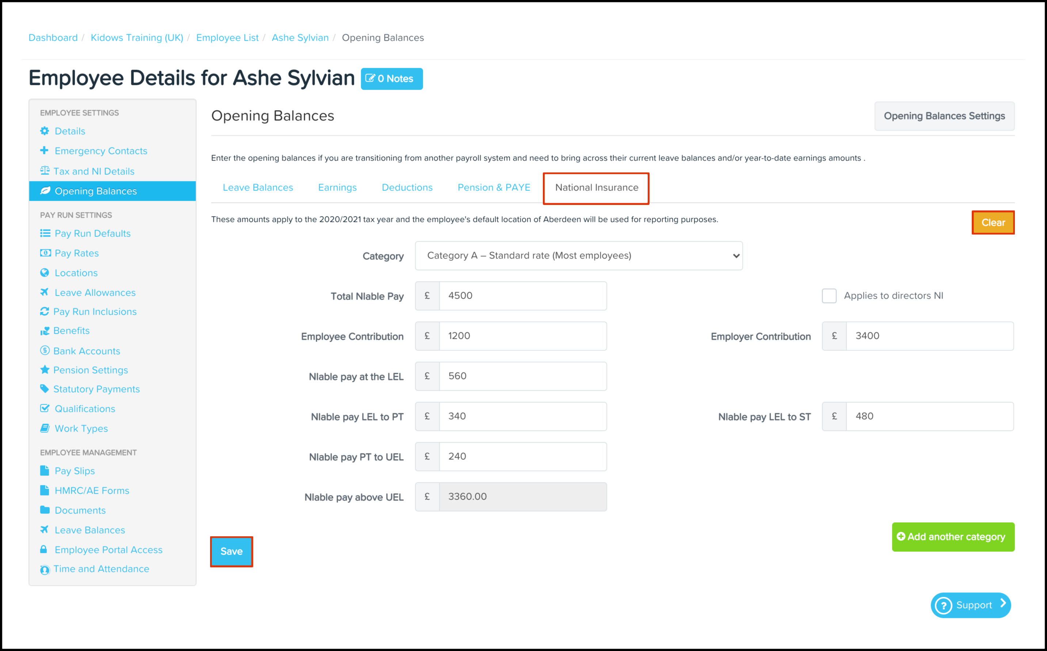Expand the Support widget chevron

(1003, 603)
